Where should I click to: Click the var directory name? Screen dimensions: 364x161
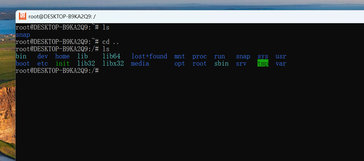click(x=281, y=63)
